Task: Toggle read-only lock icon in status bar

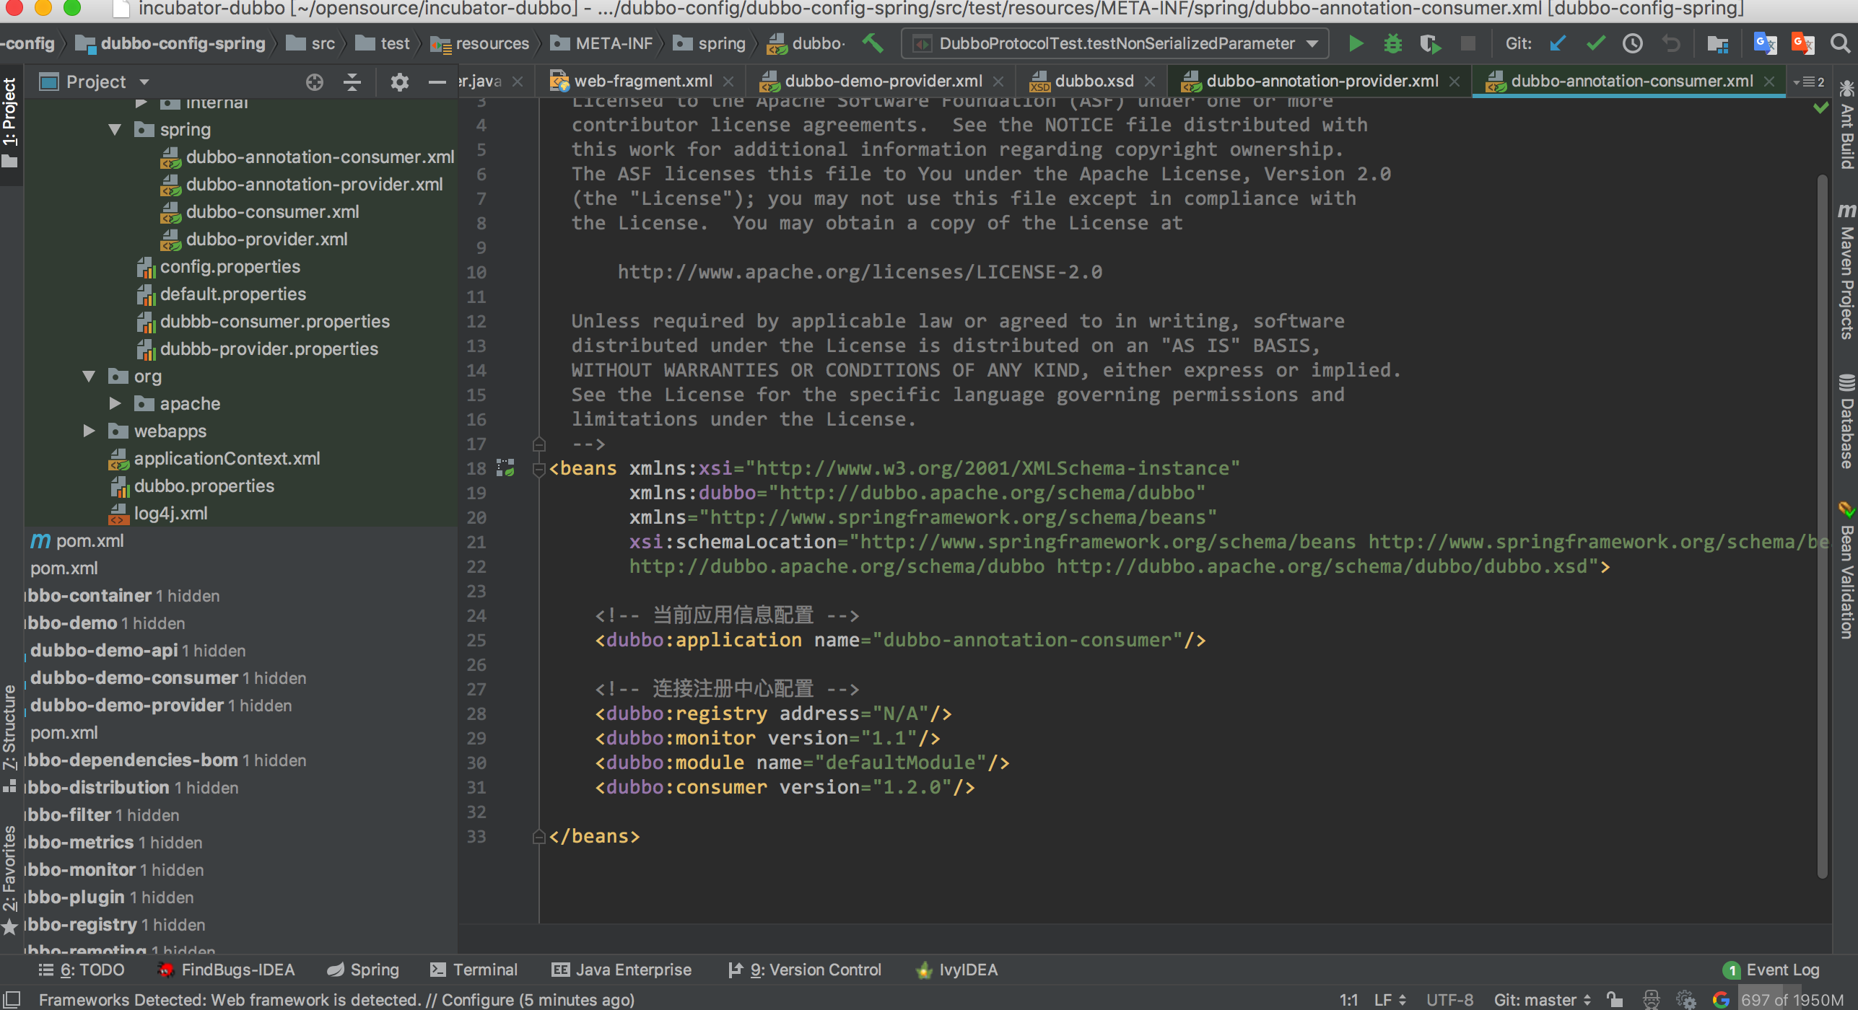Action: 1615,1000
